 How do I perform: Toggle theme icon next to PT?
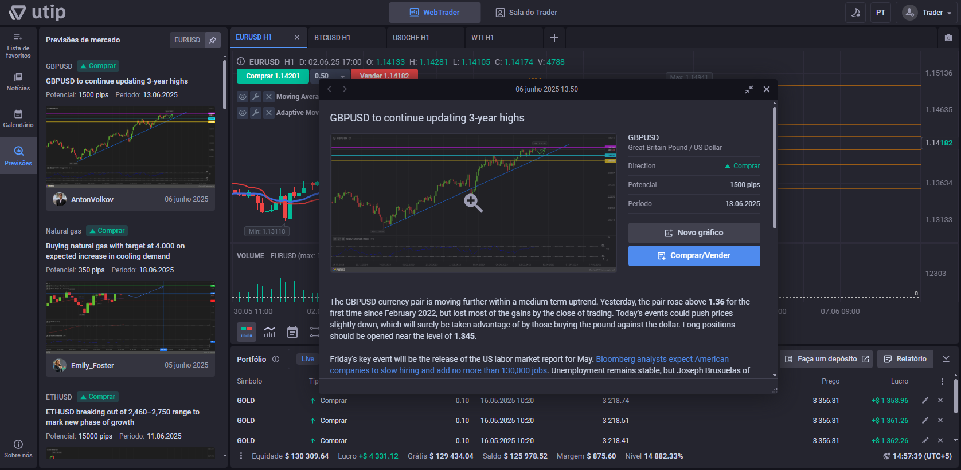point(855,13)
